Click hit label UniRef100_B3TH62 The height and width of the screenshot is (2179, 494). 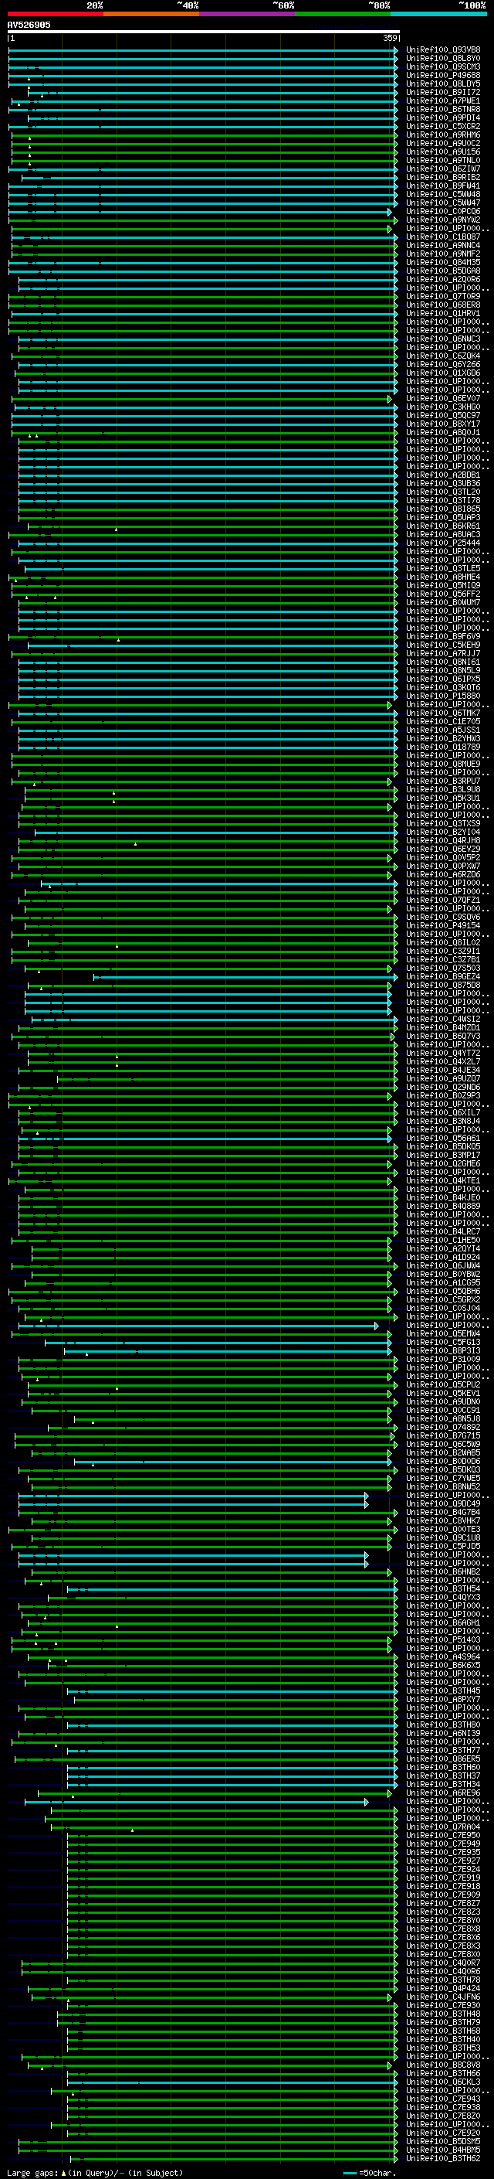[x=443, y=2159]
